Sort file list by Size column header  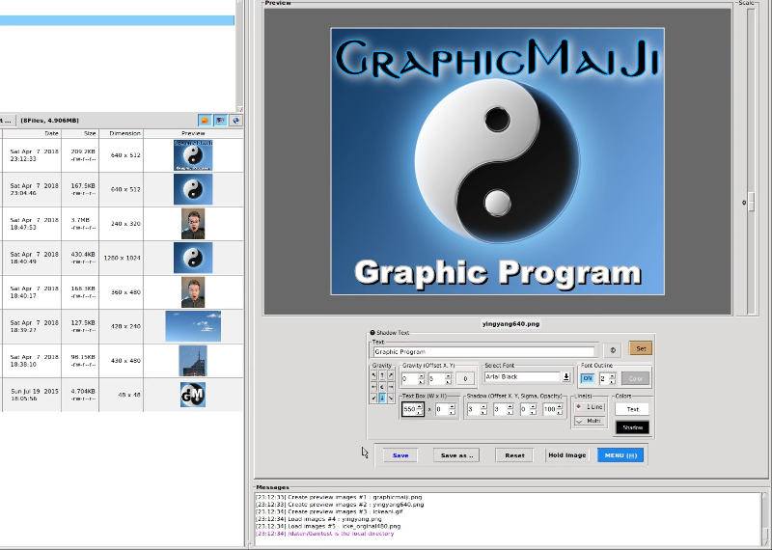click(80, 133)
